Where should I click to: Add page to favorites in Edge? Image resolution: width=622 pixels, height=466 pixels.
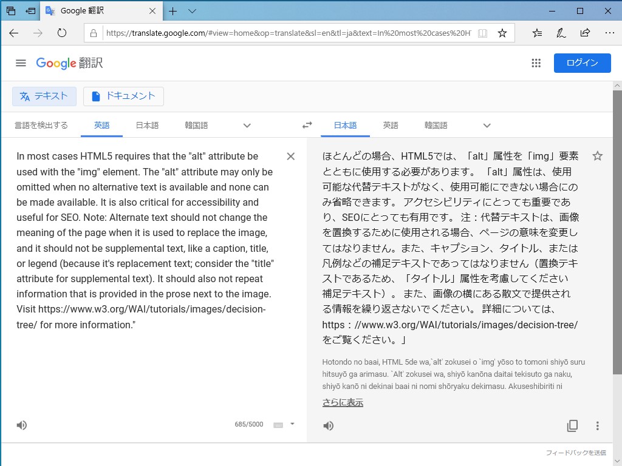pos(502,33)
